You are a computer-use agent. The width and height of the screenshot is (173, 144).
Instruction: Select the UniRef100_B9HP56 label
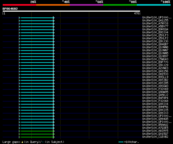155,107
